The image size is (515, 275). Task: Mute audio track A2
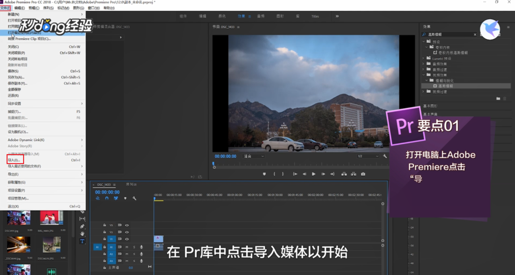127,254
